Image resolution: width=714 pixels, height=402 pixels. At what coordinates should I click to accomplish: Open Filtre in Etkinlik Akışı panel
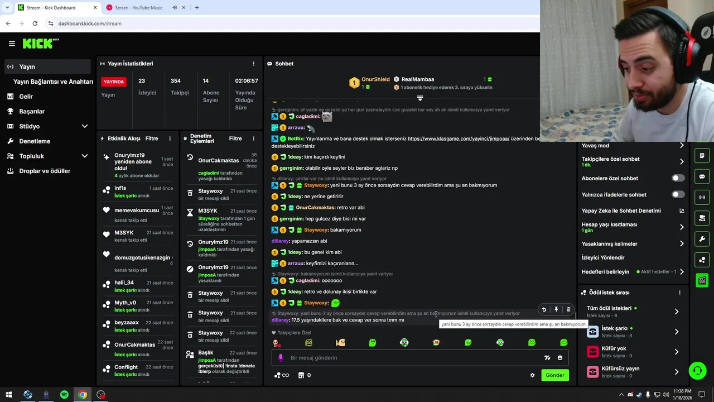pos(152,138)
